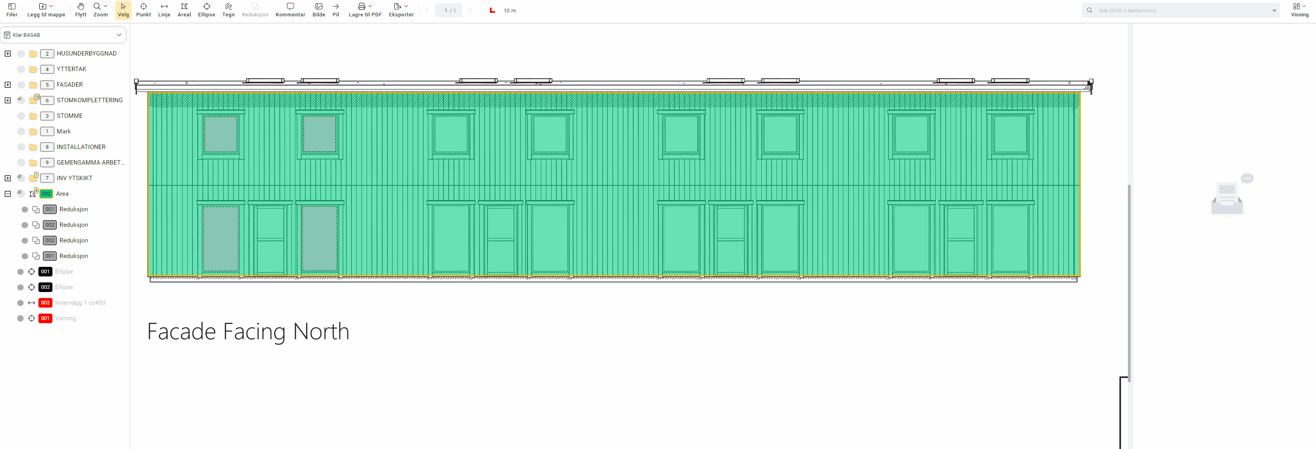Click the red scale ruler icon
Image resolution: width=1316 pixels, height=449 pixels.
click(x=492, y=10)
